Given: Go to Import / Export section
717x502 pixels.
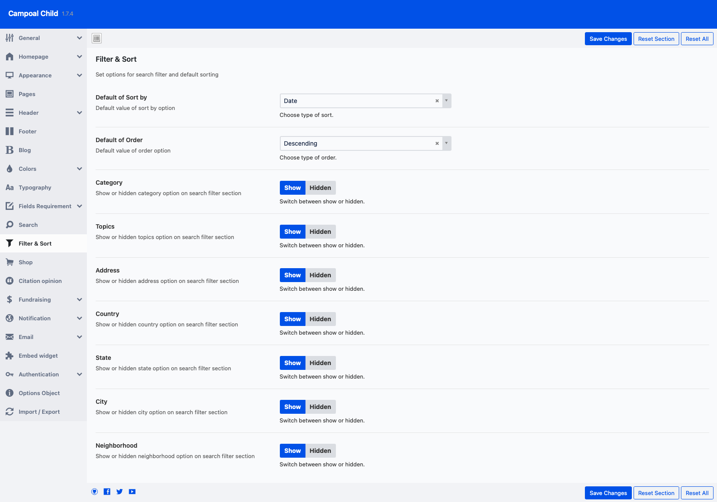Looking at the screenshot, I should pos(39,412).
